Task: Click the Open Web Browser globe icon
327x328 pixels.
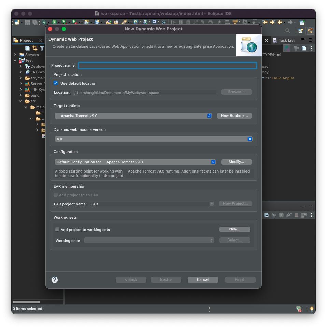Action: point(136,22)
